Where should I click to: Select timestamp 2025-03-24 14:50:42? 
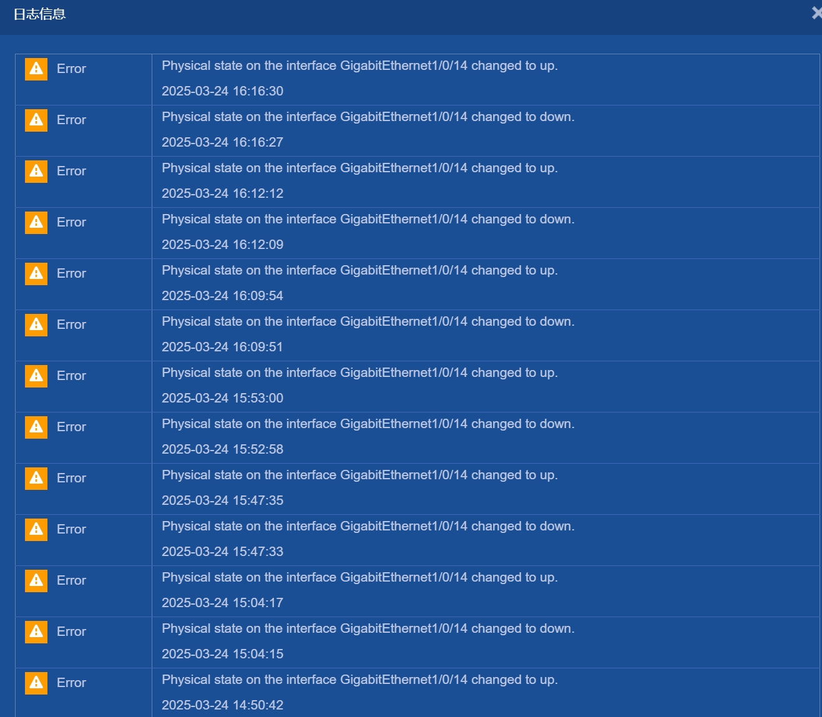[x=222, y=705]
